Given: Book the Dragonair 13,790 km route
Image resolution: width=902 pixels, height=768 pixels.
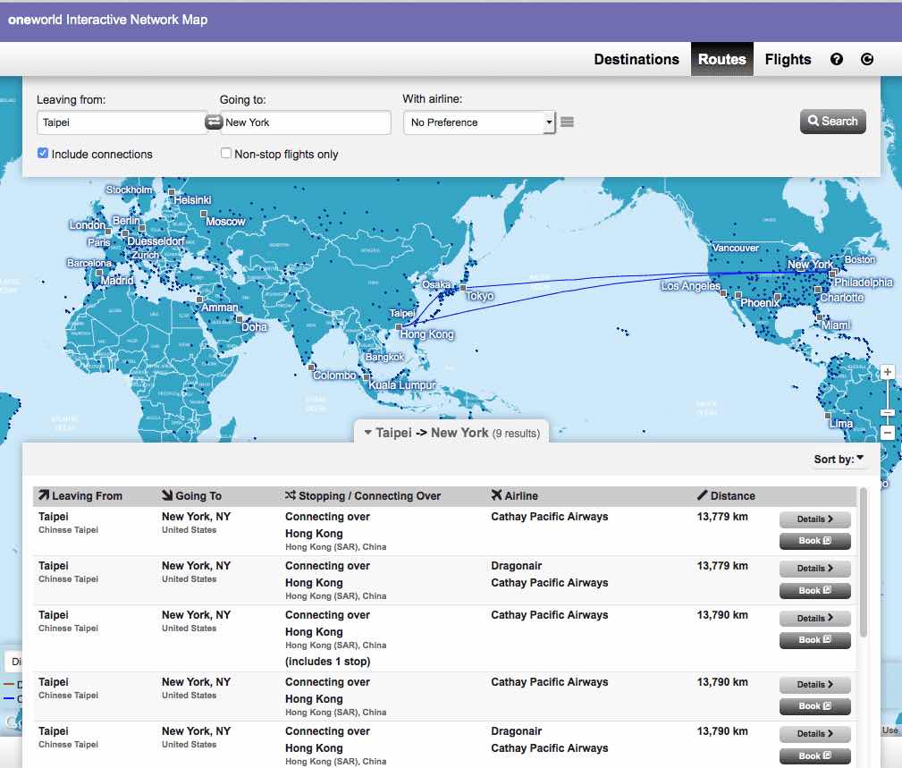Looking at the screenshot, I should [814, 755].
